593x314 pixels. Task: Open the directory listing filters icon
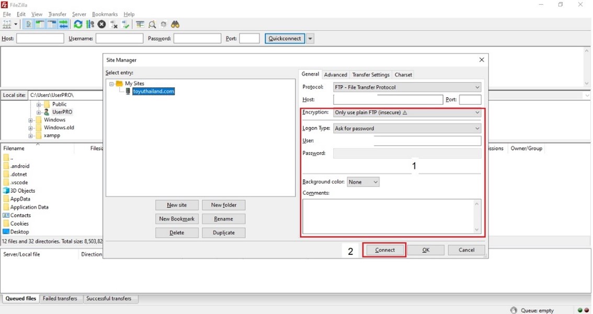pos(140,25)
